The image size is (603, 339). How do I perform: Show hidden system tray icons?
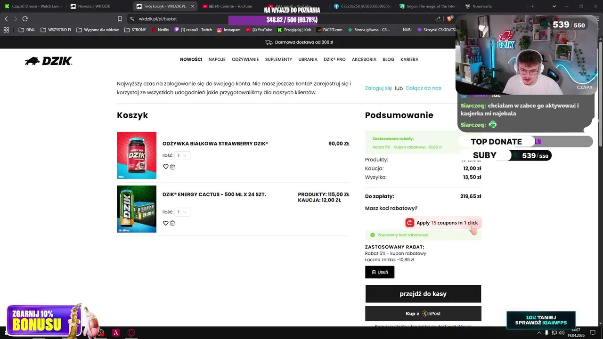539,333
